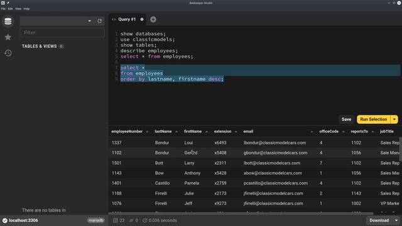The image size is (402, 226).
Task: Select the lastName cell Castillo
Action: point(162,183)
